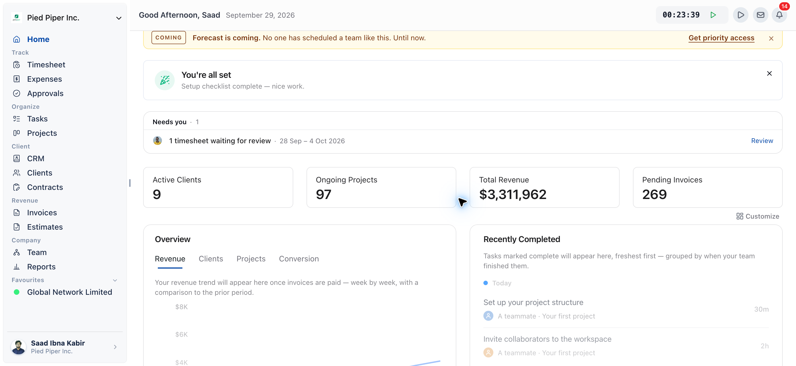
Task: Navigate to Projects
Action: tap(42, 133)
